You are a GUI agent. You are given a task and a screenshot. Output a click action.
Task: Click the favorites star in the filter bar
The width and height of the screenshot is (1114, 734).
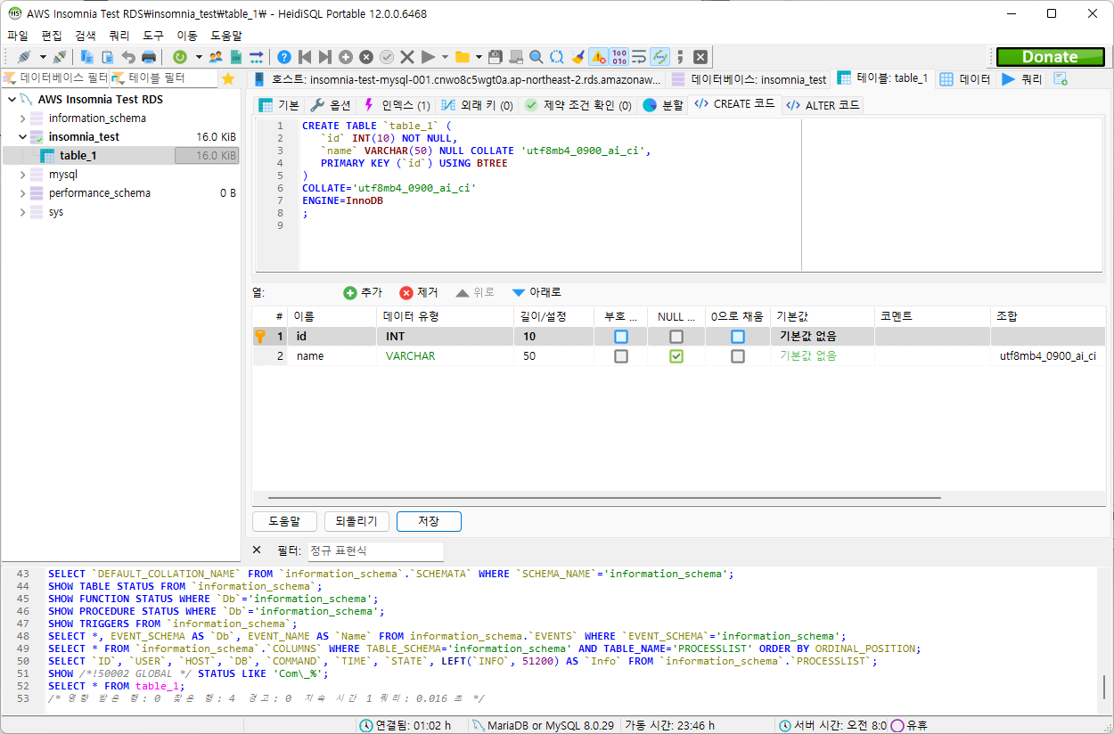[x=228, y=78]
